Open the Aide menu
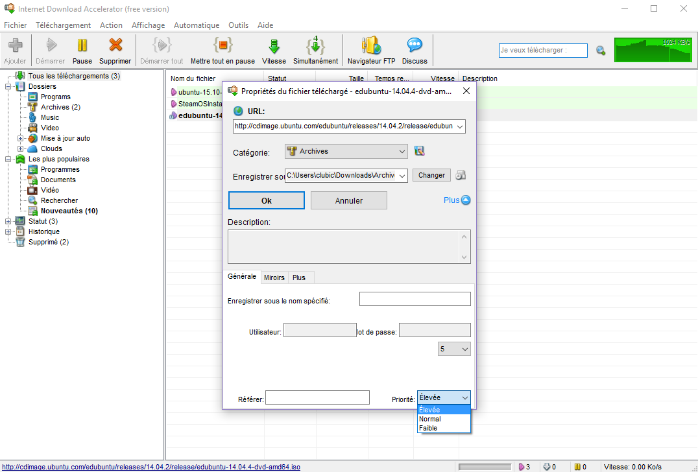 (x=265, y=25)
